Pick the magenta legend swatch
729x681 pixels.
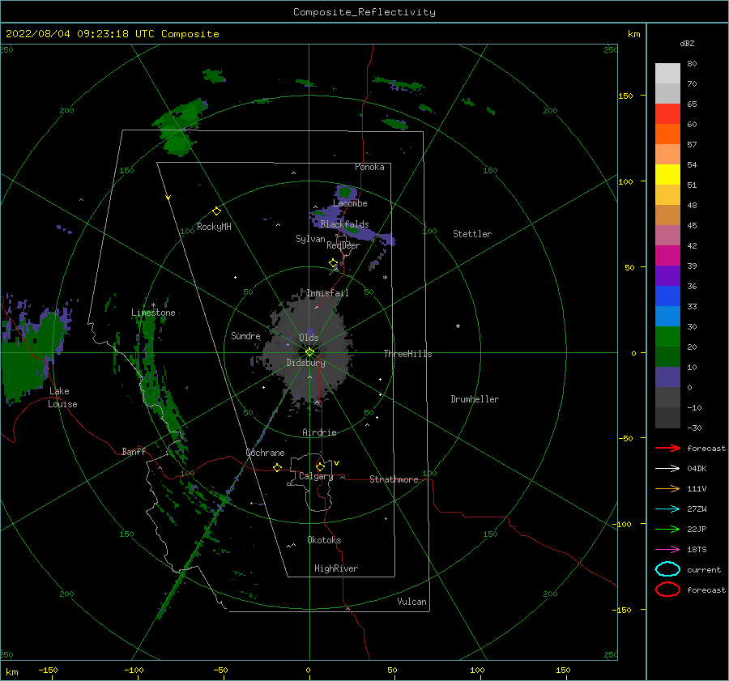point(667,255)
